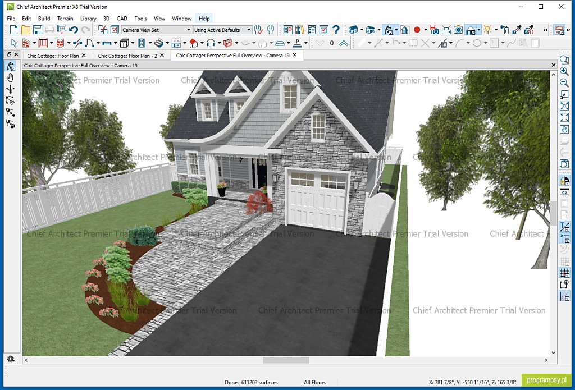Click the "Done: 611202 surfaces" status text
The image size is (575, 390).
(251, 382)
